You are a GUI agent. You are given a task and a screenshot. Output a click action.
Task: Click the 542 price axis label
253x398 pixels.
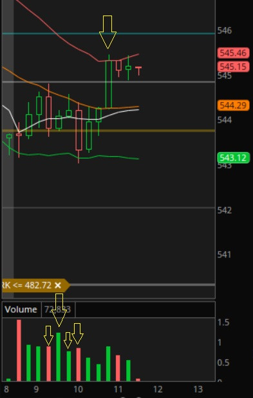(x=225, y=210)
